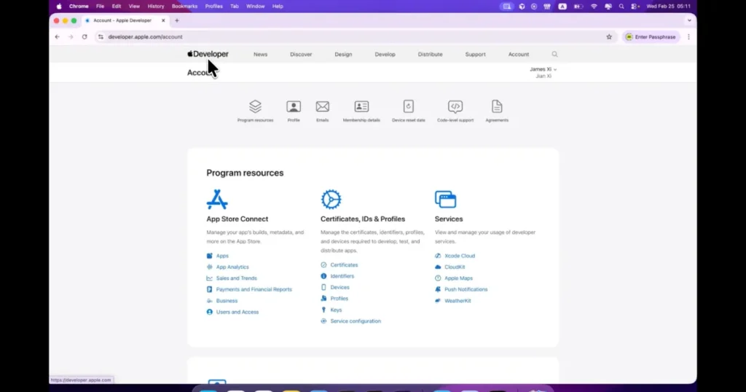746x392 pixels.
Task: Go to the Account nav item
Action: pyautogui.click(x=519, y=54)
